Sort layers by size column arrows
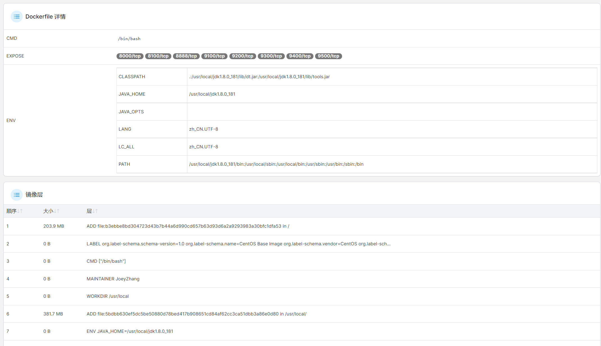Image resolution: width=601 pixels, height=346 pixels. tap(57, 211)
